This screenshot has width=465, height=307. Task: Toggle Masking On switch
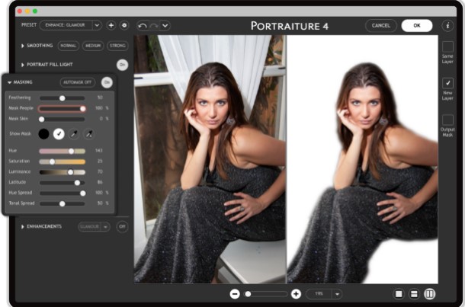(x=107, y=82)
